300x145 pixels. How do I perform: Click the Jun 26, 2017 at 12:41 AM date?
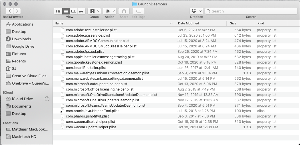pyautogui.click(x=198, y=68)
